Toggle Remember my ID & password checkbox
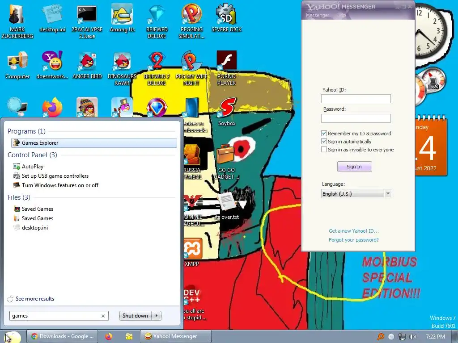The width and height of the screenshot is (458, 343). (x=324, y=133)
